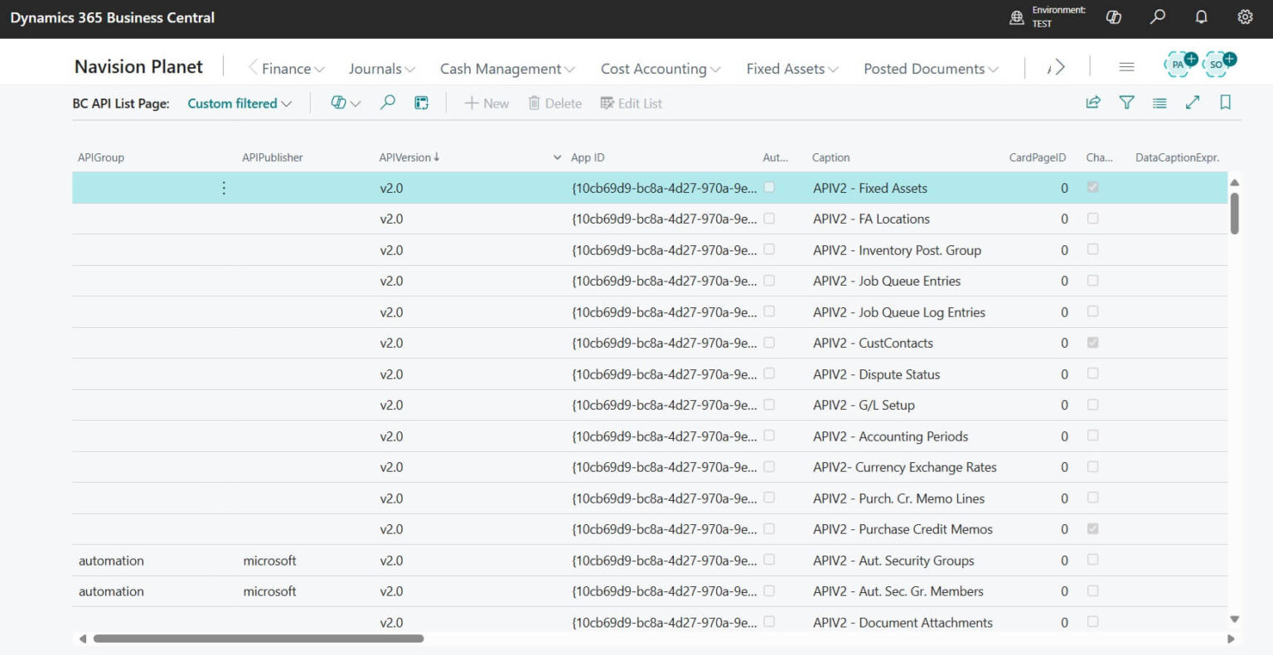1273x655 pixels.
Task: Open the Share options icon
Action: click(1093, 102)
